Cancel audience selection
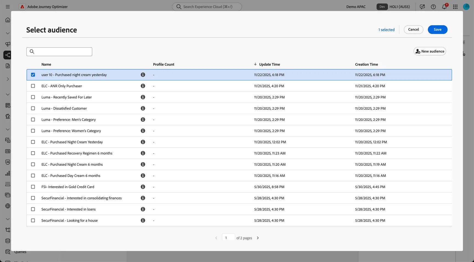This screenshot has height=262, width=474. click(413, 30)
